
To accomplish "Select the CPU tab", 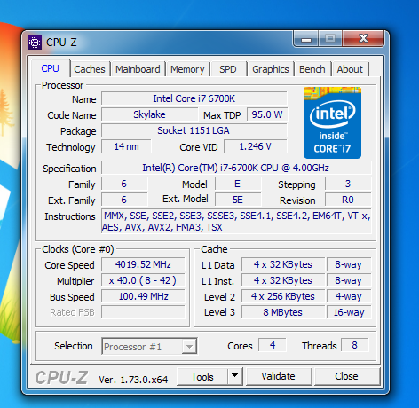I will (51, 68).
